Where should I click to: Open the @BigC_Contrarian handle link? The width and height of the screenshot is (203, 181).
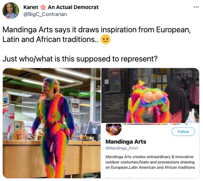[45, 14]
